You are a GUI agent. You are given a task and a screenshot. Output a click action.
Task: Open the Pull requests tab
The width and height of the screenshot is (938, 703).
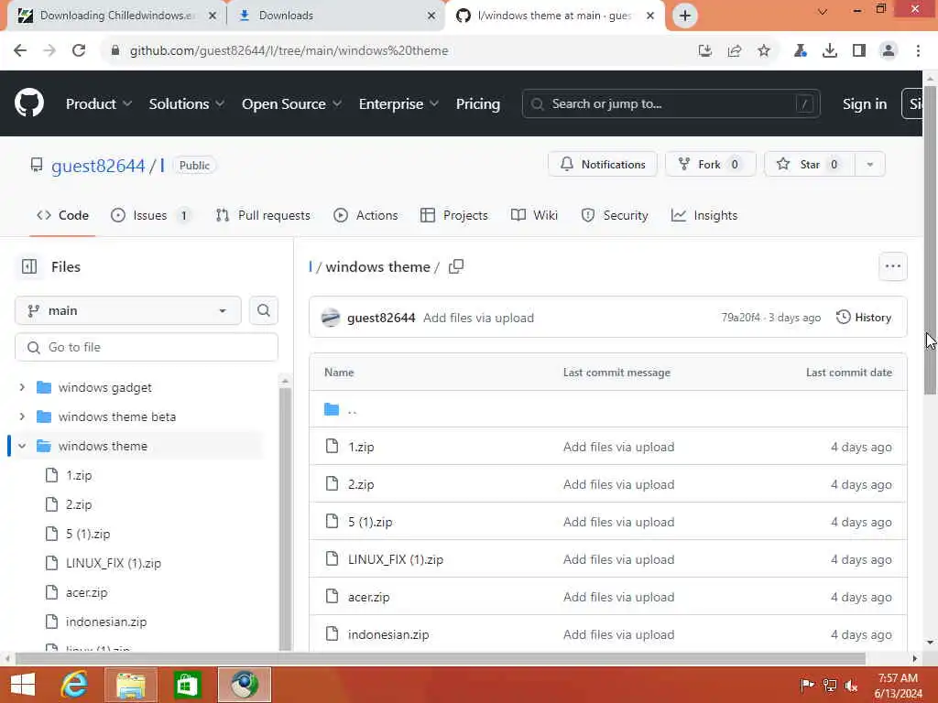point(263,215)
